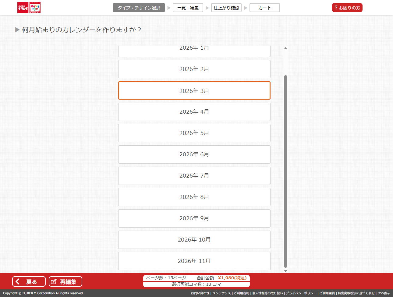Open the 仕上がり確認 step

[x=226, y=8]
